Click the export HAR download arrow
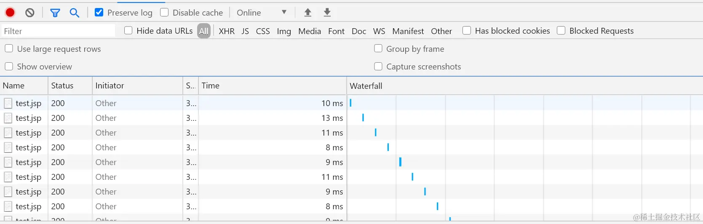The image size is (703, 224). point(327,13)
